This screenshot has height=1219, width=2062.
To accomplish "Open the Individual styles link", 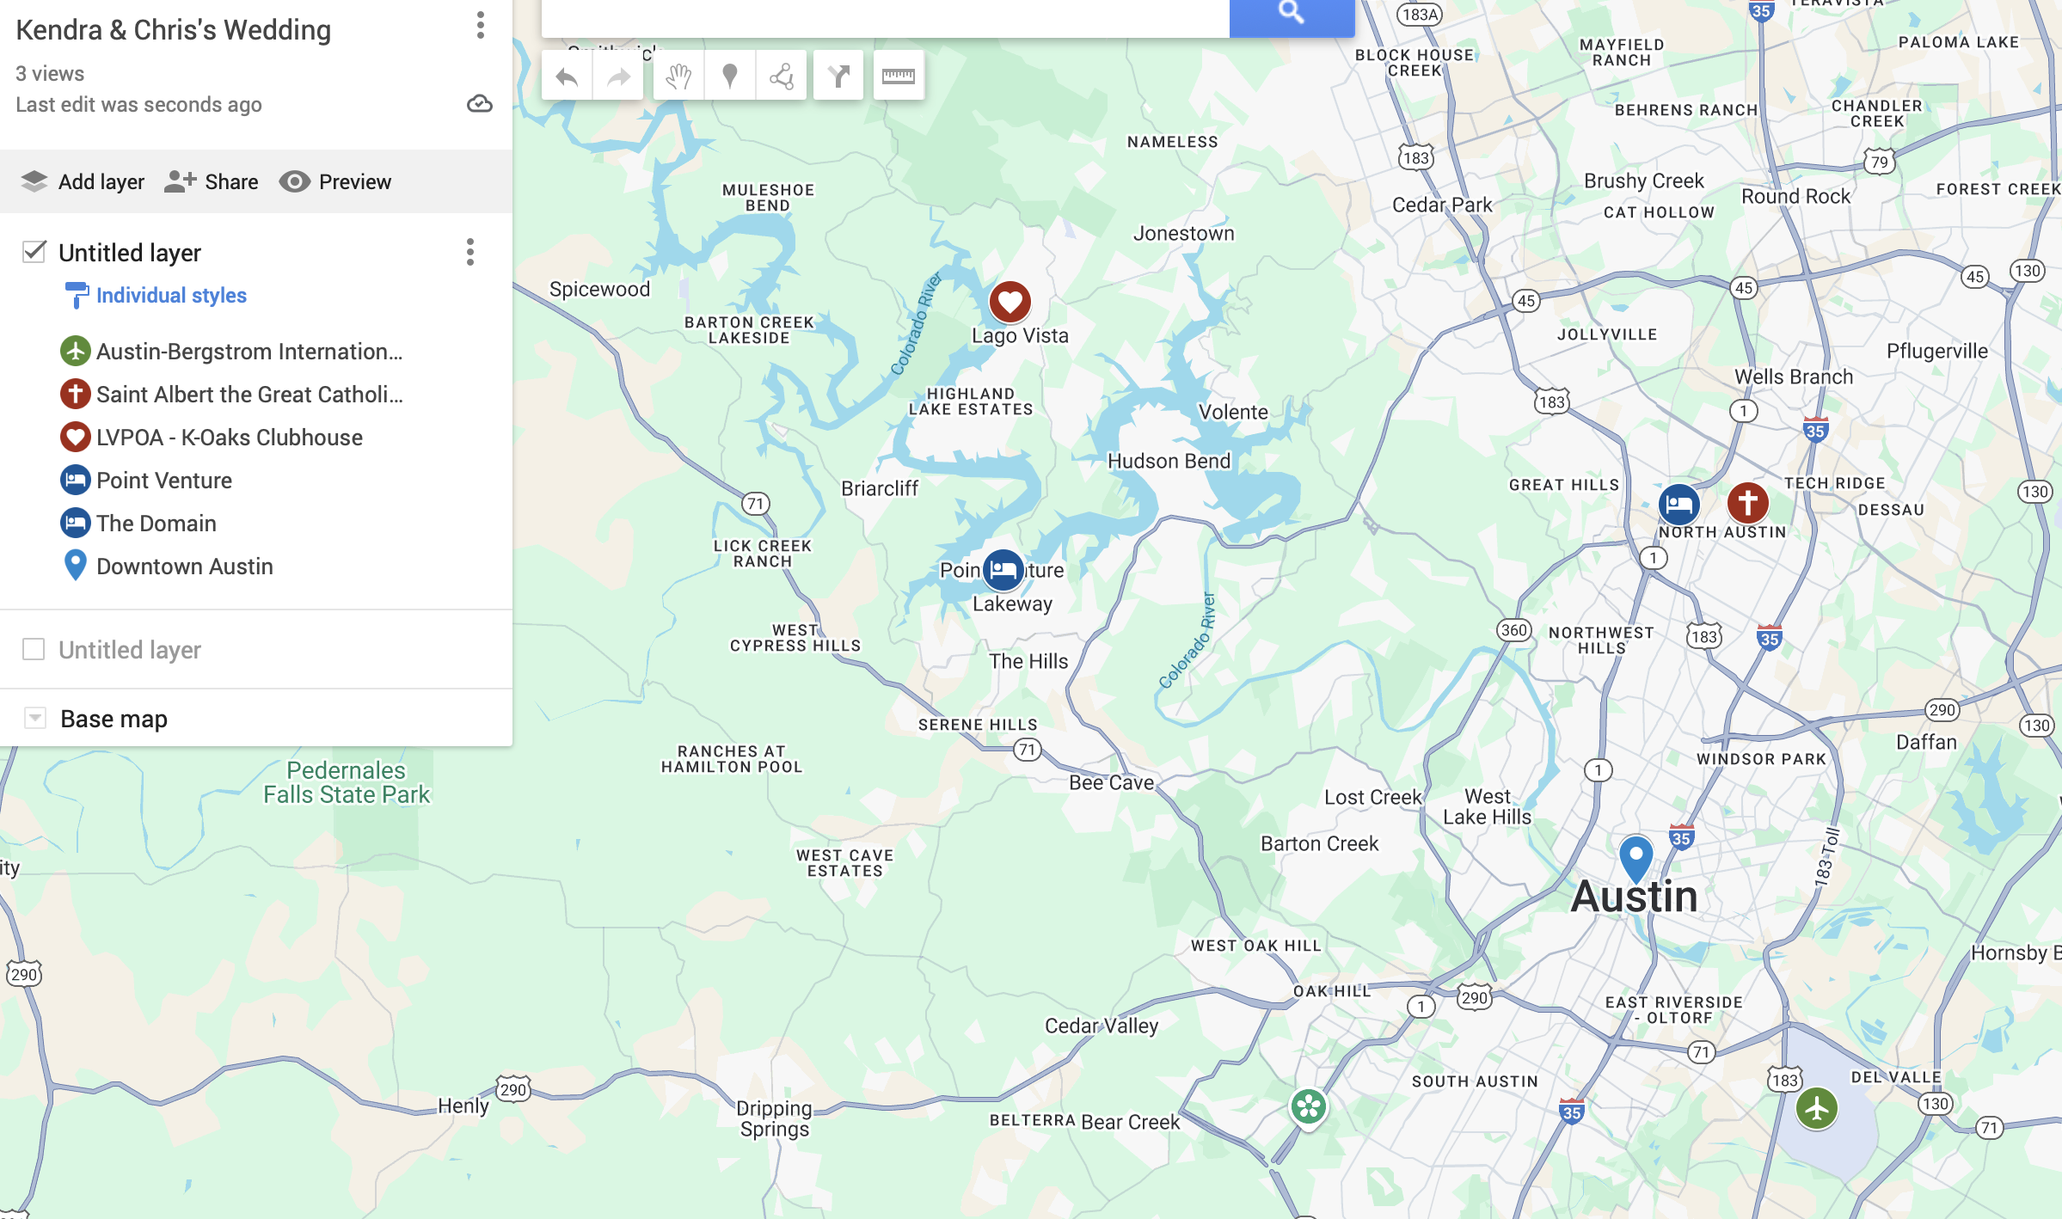I will click(171, 295).
